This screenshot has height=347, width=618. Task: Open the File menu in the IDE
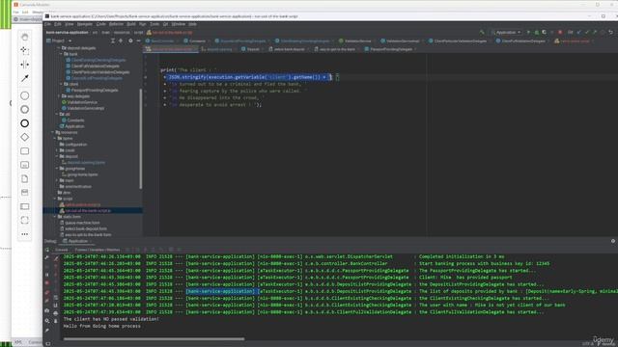coord(47,24)
